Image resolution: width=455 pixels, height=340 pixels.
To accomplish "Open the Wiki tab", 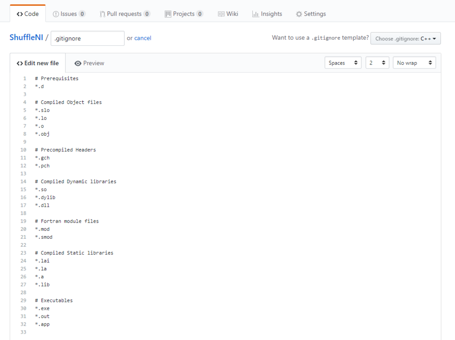I will click(228, 14).
